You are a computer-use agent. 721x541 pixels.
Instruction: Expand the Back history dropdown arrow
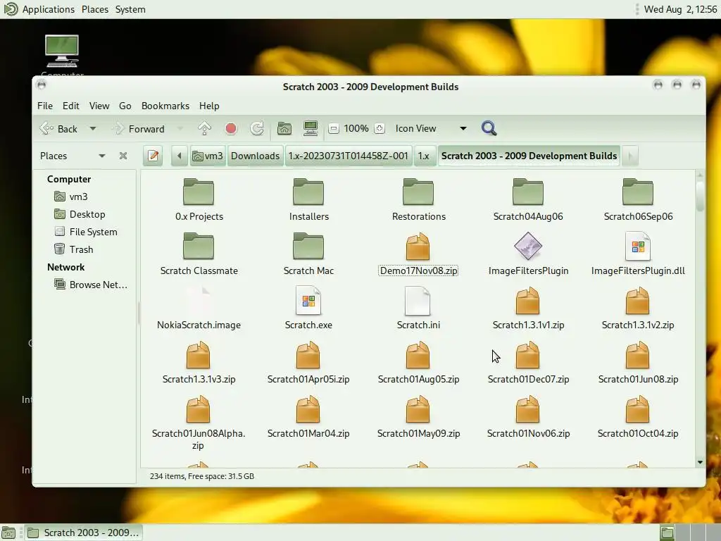(92, 129)
